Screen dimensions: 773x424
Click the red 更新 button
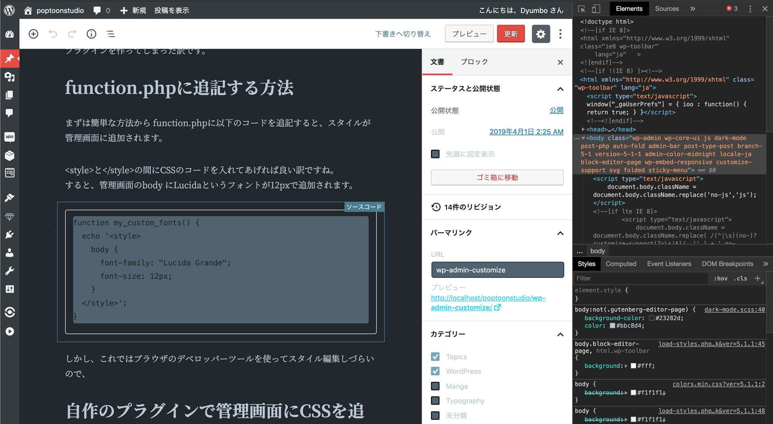pos(511,34)
